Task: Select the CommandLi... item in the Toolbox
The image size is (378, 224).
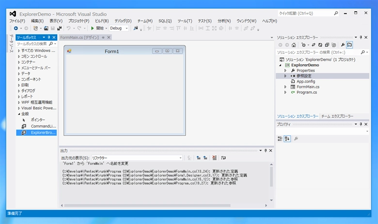Action: (x=36, y=126)
